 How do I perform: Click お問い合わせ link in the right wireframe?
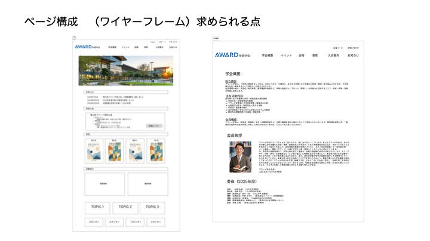pyautogui.click(x=353, y=48)
